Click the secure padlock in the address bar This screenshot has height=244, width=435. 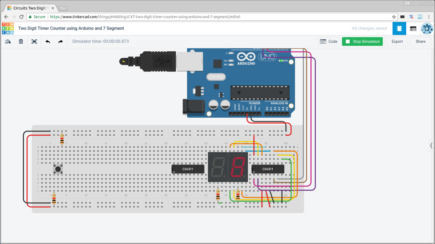point(30,17)
